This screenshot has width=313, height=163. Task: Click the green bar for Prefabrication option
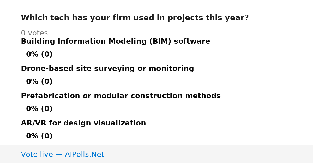pos(21,109)
